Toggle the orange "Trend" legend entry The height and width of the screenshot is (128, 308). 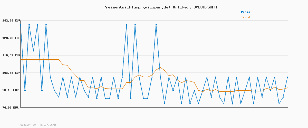245,17
